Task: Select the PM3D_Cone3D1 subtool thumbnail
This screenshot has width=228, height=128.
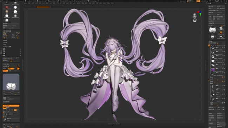Action: [213, 48]
